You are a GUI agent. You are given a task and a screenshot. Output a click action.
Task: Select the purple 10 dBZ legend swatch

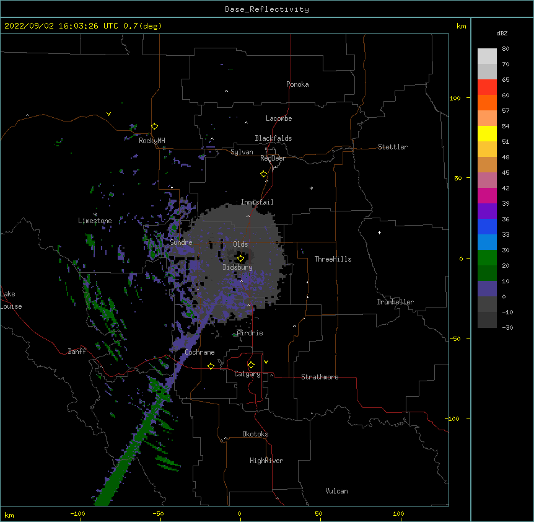click(x=487, y=289)
